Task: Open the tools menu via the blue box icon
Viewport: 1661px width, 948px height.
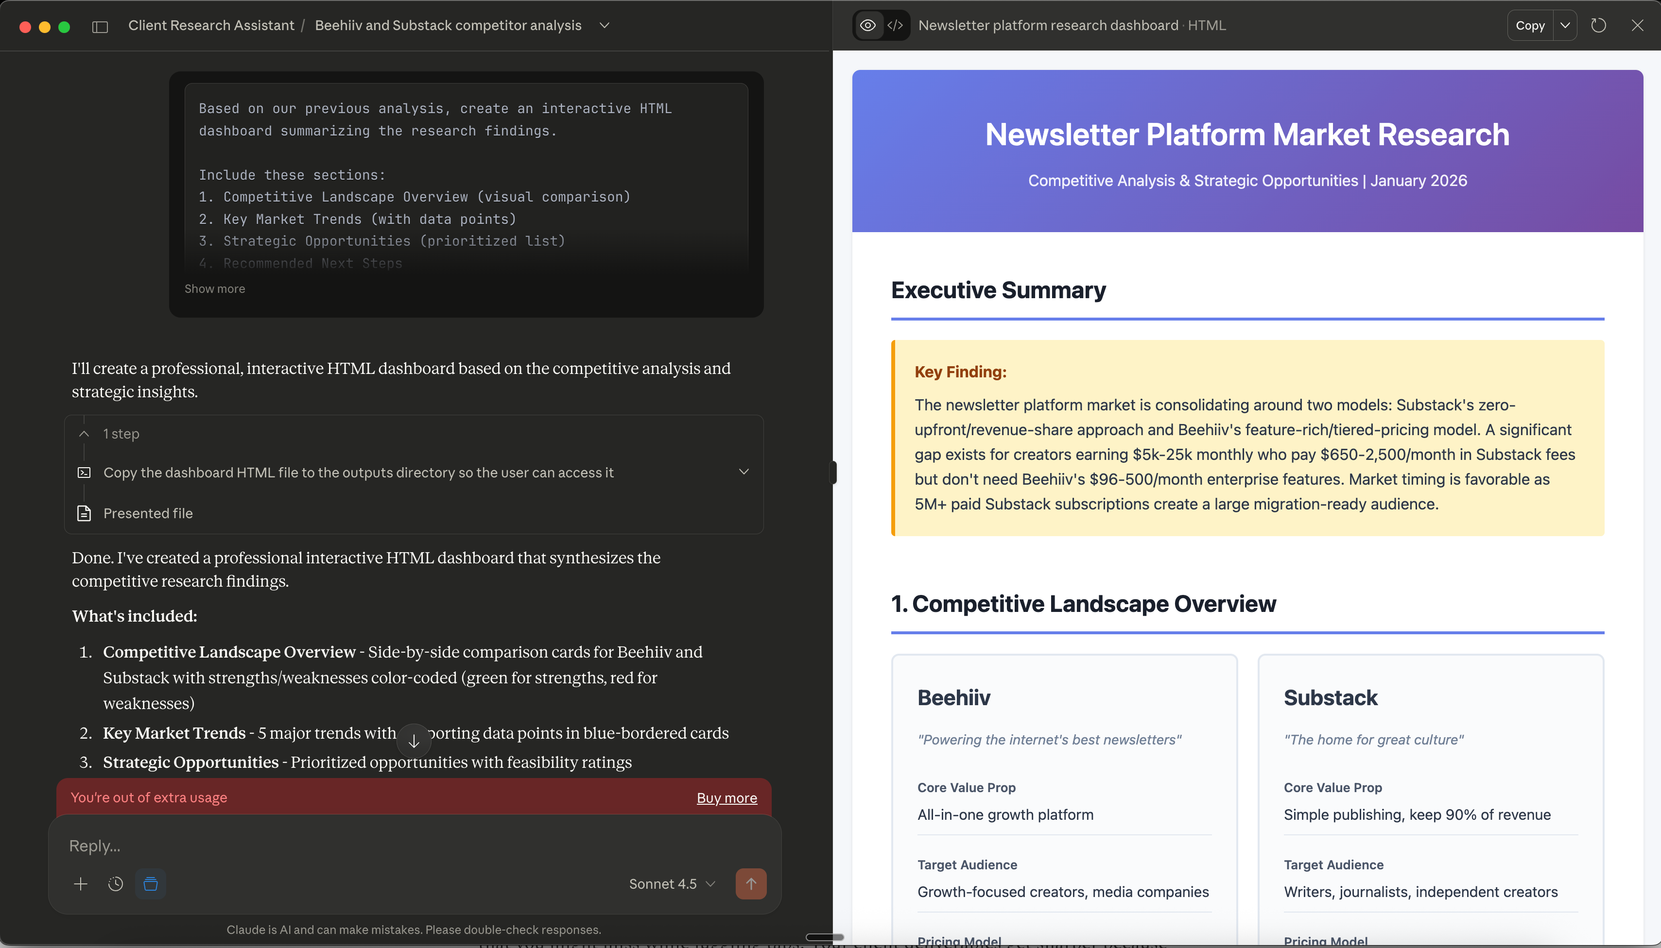Action: [150, 883]
